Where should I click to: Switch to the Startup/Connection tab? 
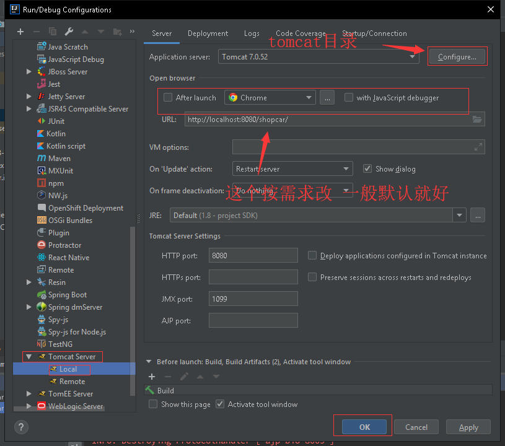374,33
